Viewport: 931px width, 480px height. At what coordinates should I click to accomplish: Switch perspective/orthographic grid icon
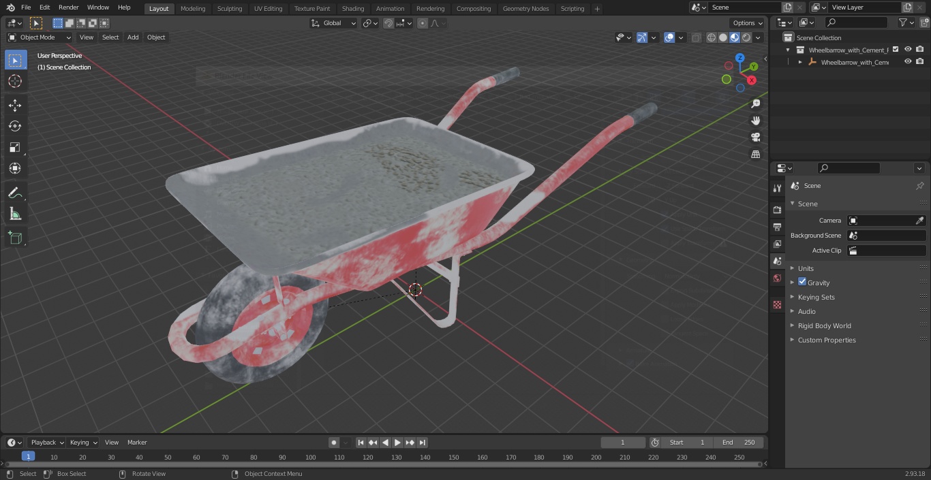pyautogui.click(x=755, y=155)
